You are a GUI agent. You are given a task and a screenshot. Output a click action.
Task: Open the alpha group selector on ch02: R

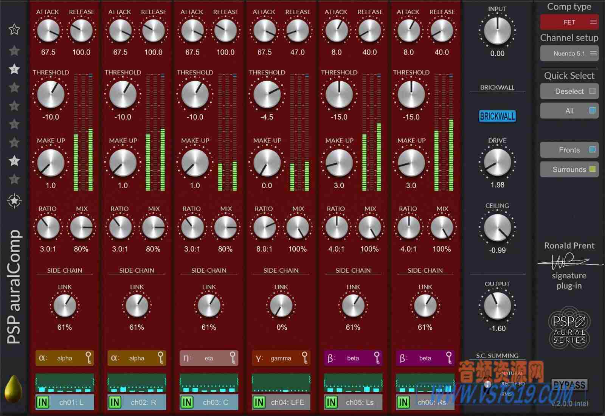[137, 358]
